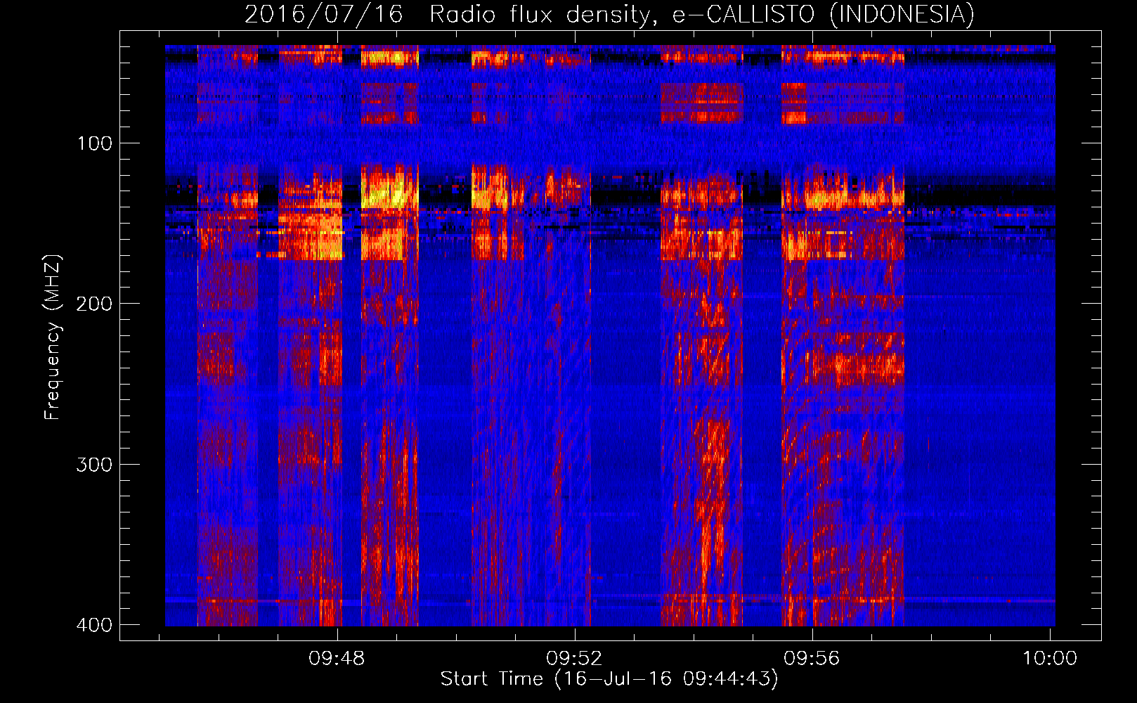Click the 09:52 time tick label

click(575, 659)
